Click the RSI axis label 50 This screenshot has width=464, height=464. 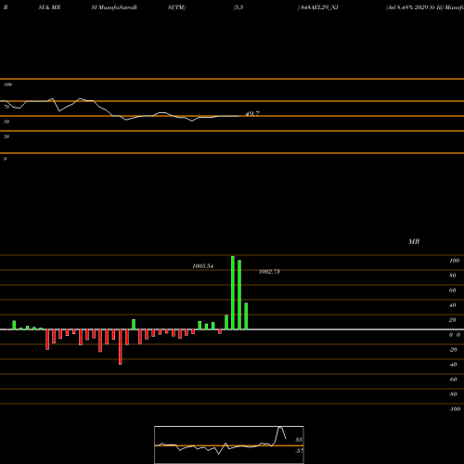(6, 122)
